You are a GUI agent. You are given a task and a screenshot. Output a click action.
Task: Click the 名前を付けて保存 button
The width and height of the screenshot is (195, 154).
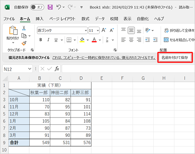175,58
